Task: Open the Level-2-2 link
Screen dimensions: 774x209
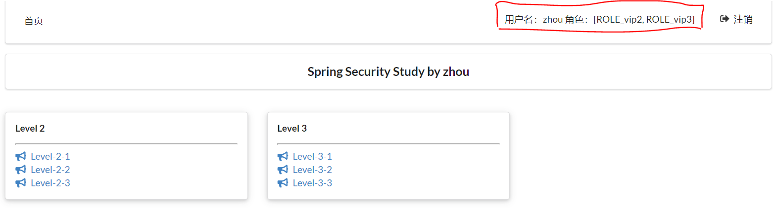Action: (50, 170)
